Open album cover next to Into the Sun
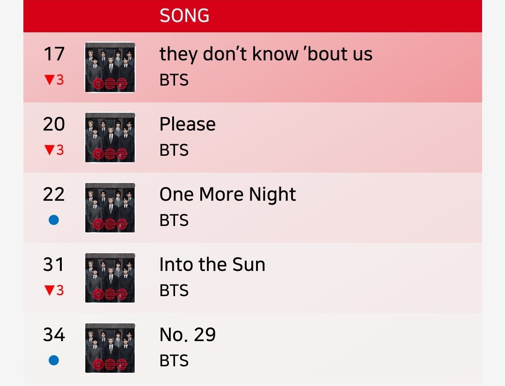The height and width of the screenshot is (386, 505). click(x=110, y=278)
